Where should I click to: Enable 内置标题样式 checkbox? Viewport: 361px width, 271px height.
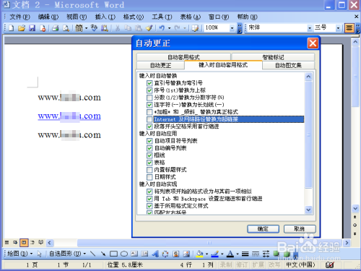149,170
